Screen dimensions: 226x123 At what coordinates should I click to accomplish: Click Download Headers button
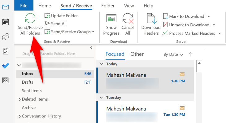(151, 24)
